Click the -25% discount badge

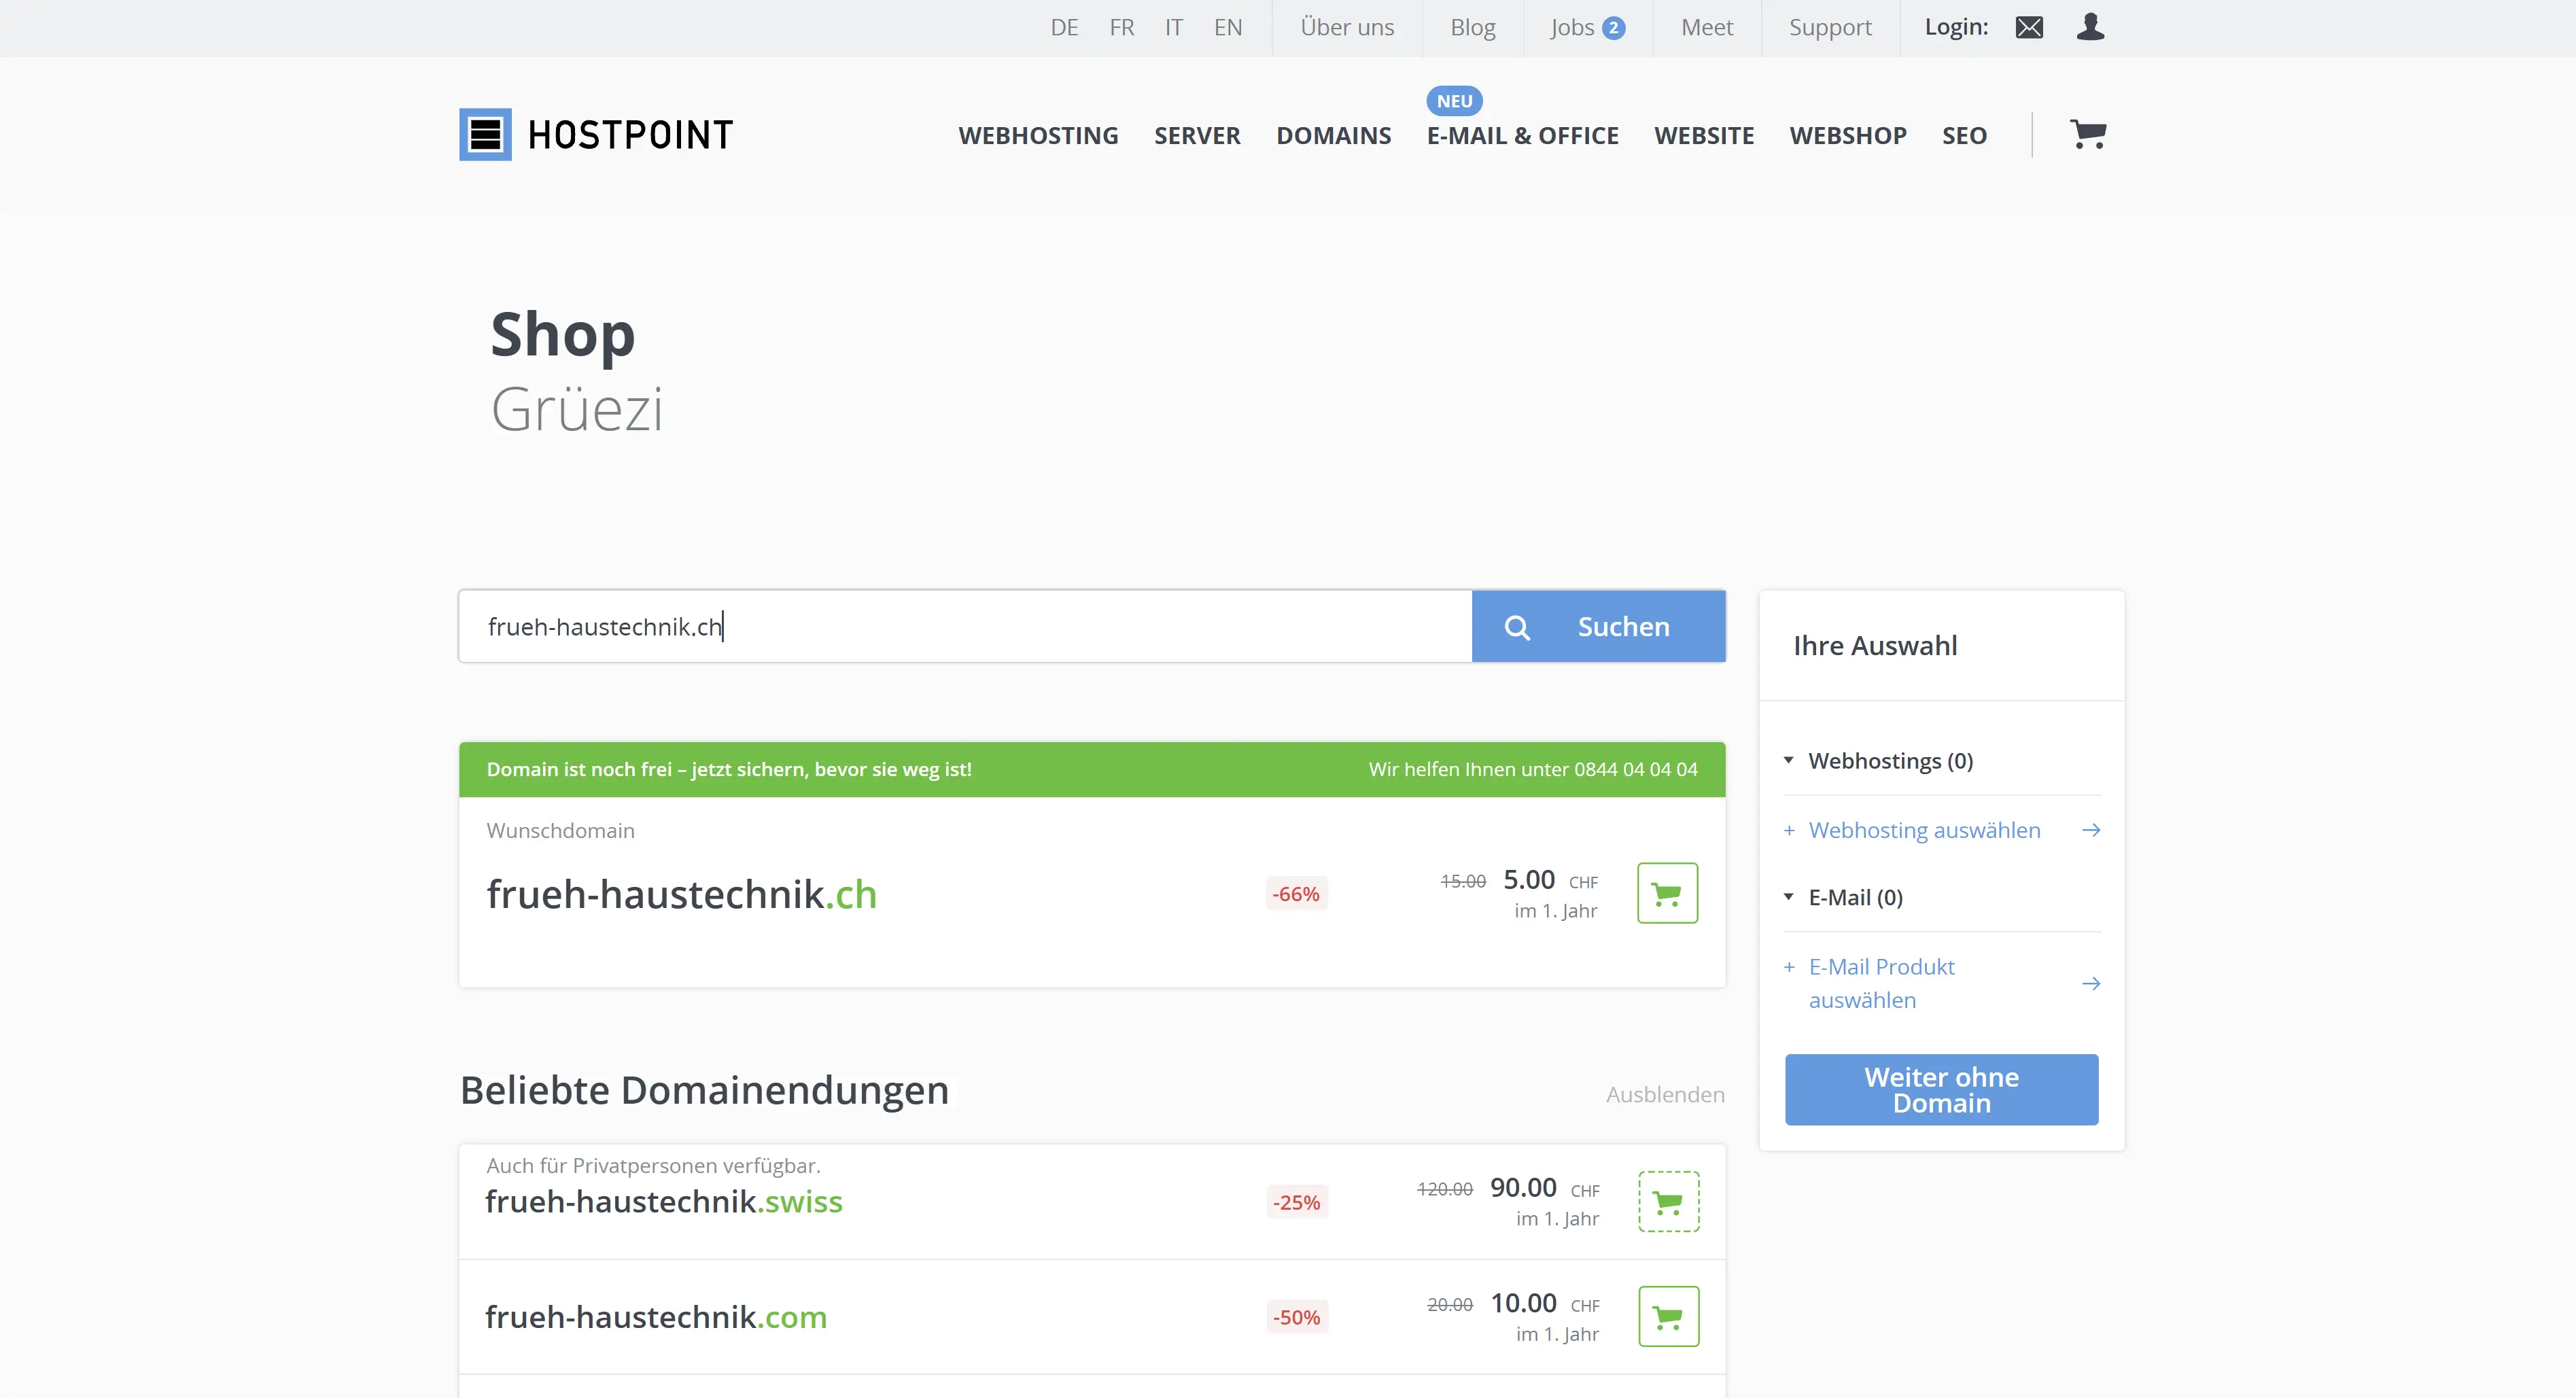tap(1296, 1202)
